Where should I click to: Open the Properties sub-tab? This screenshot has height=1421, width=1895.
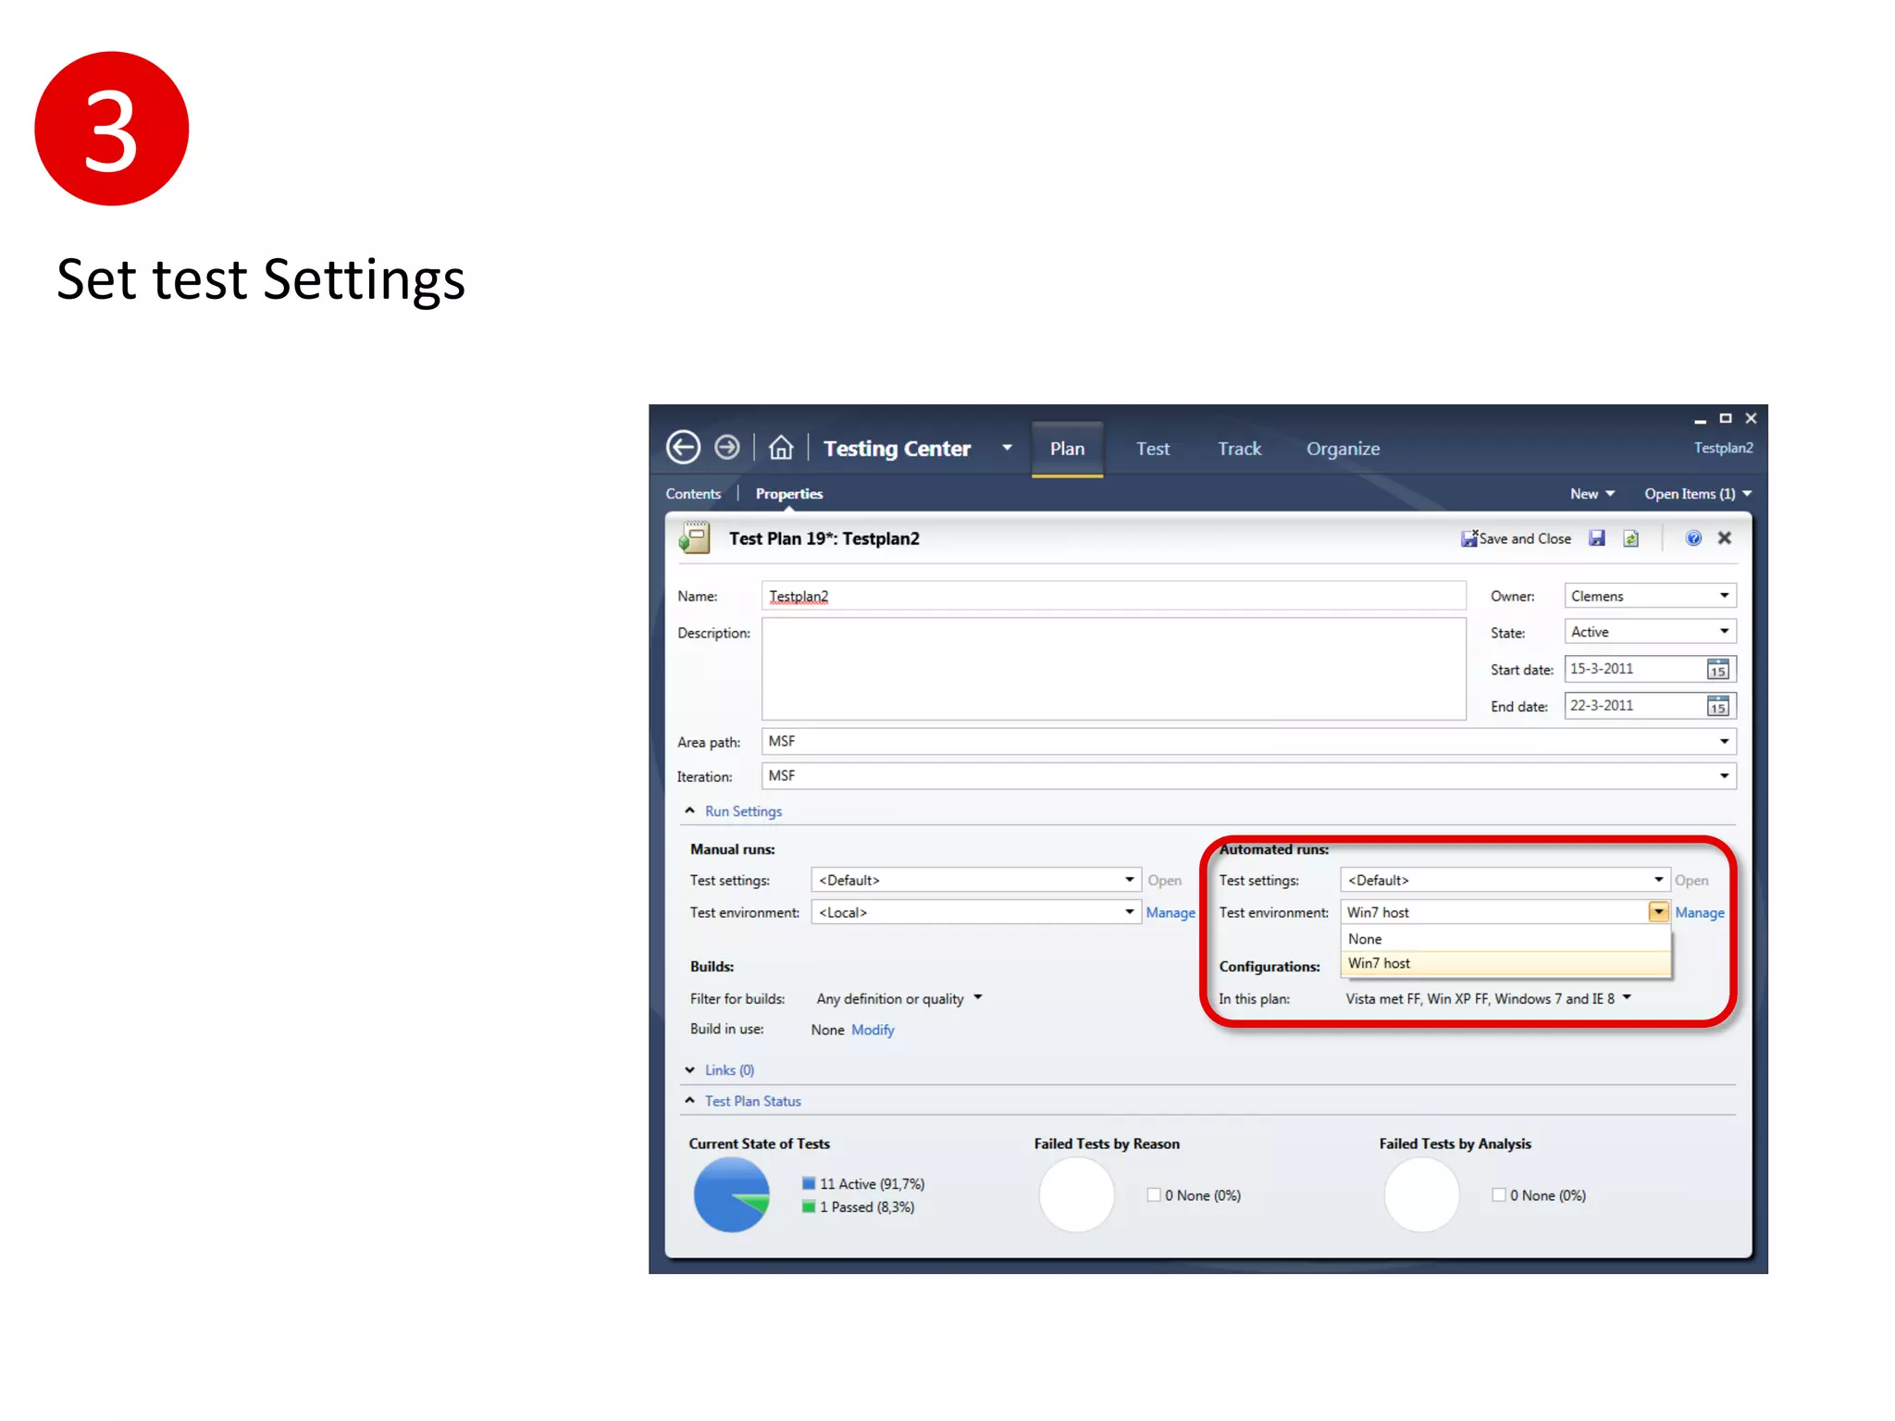tap(788, 494)
